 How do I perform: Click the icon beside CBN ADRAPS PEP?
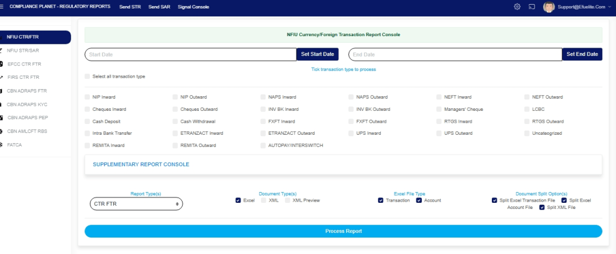(x=2, y=118)
